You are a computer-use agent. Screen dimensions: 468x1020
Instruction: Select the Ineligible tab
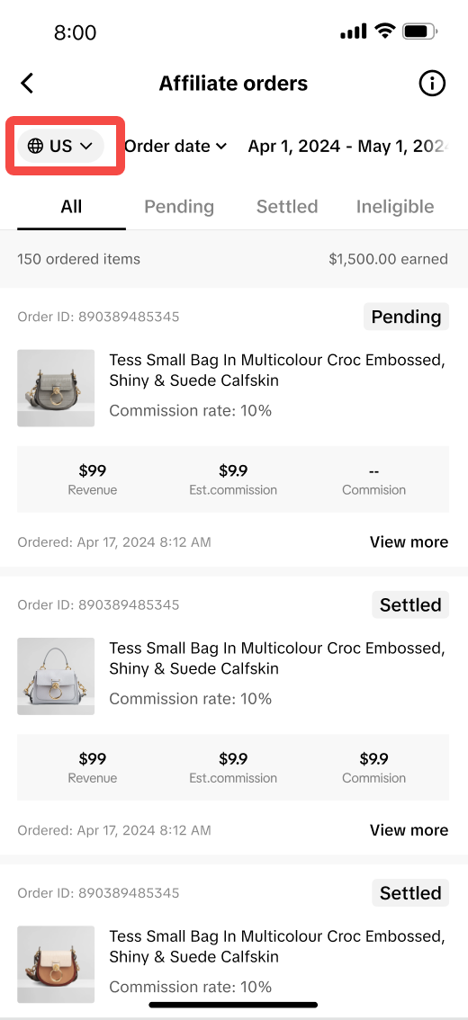(x=395, y=206)
